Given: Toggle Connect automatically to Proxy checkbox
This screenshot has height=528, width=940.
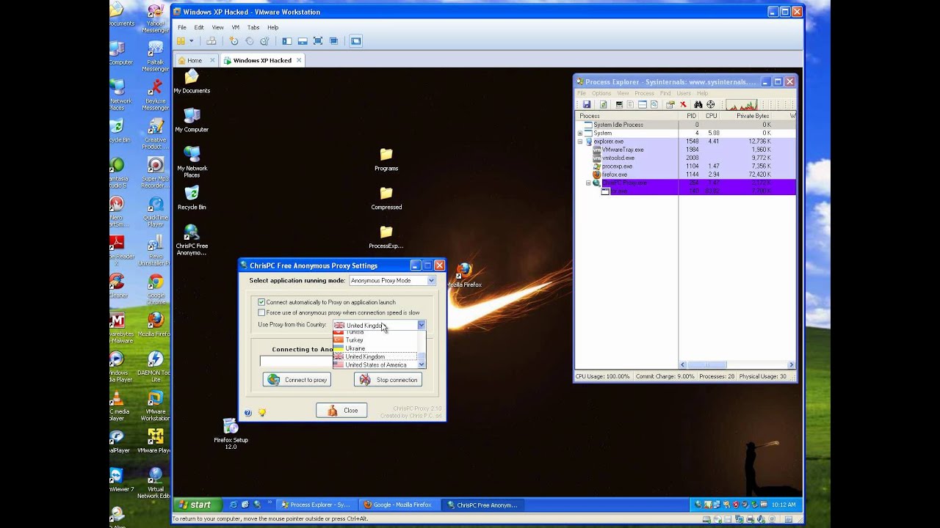Looking at the screenshot, I should pos(261,302).
